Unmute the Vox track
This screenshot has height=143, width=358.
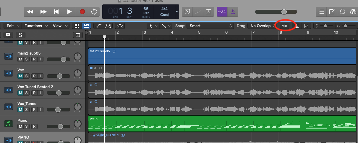pos(21,76)
